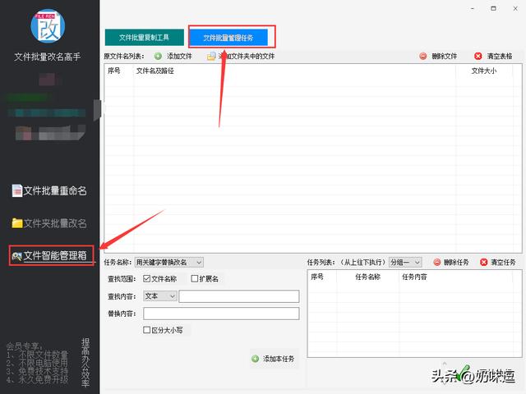The image size is (526, 394).
Task: Open the 文件批量复制工具 tab
Action: click(x=145, y=37)
